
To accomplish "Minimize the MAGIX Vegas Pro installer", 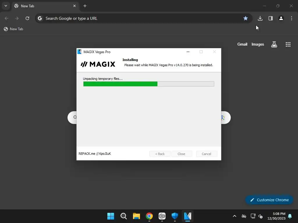I will coord(188,52).
